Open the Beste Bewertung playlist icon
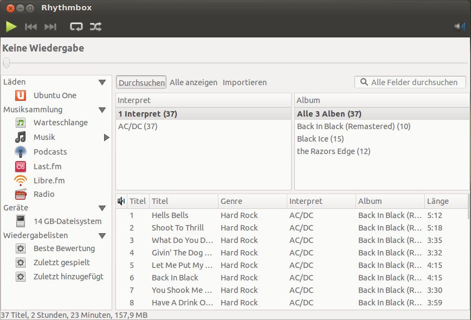The height and width of the screenshot is (320, 471). [x=21, y=248]
